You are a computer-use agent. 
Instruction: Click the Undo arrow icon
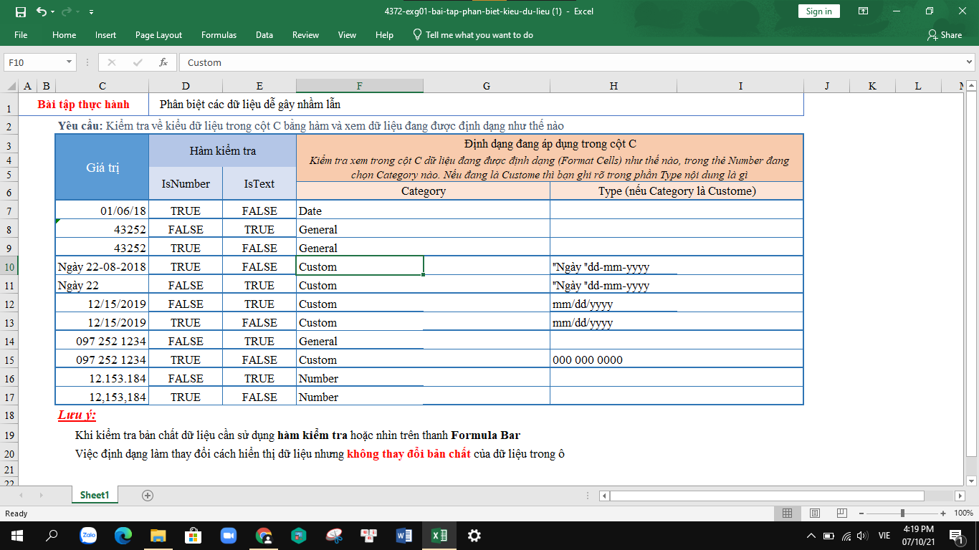41,11
